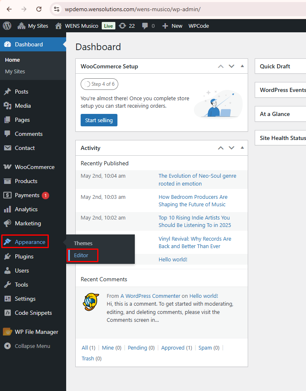Click the browser forward arrow
Screen dimensions: 306x391
[24, 9]
